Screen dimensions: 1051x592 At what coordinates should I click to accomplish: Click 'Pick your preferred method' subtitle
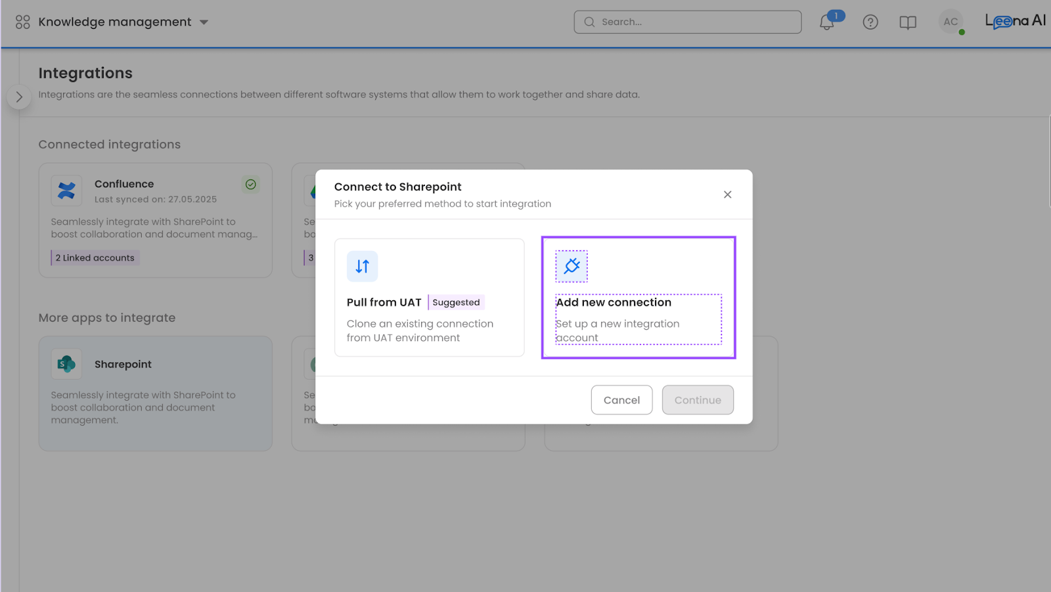(x=443, y=204)
